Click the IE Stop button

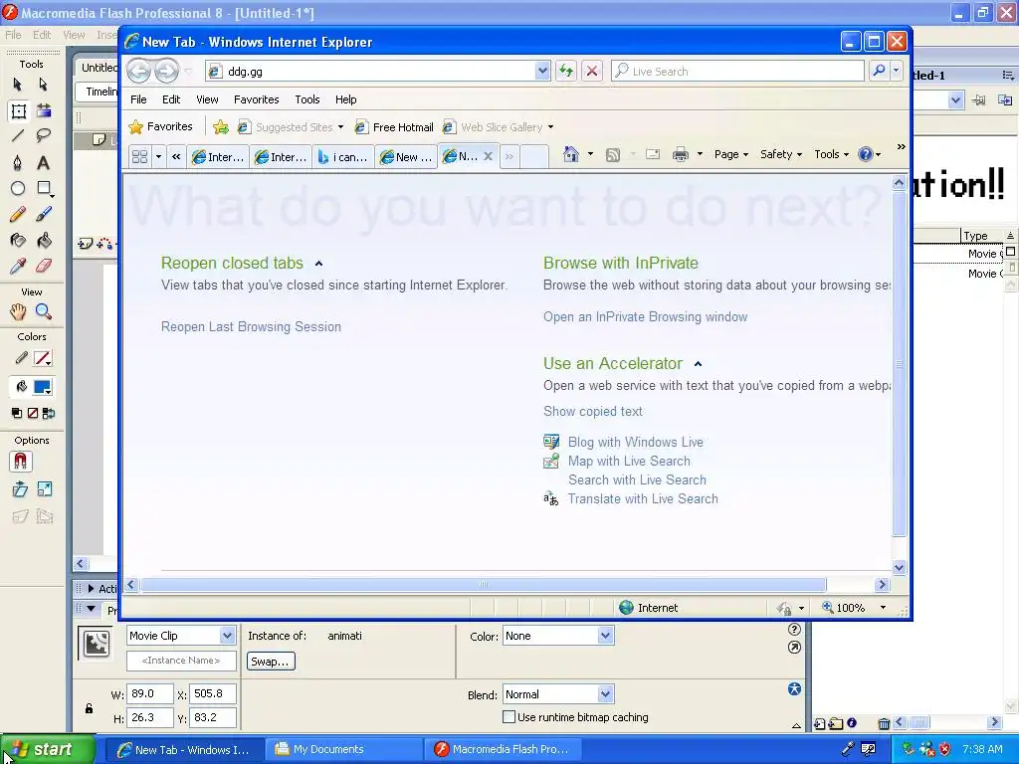coord(592,71)
